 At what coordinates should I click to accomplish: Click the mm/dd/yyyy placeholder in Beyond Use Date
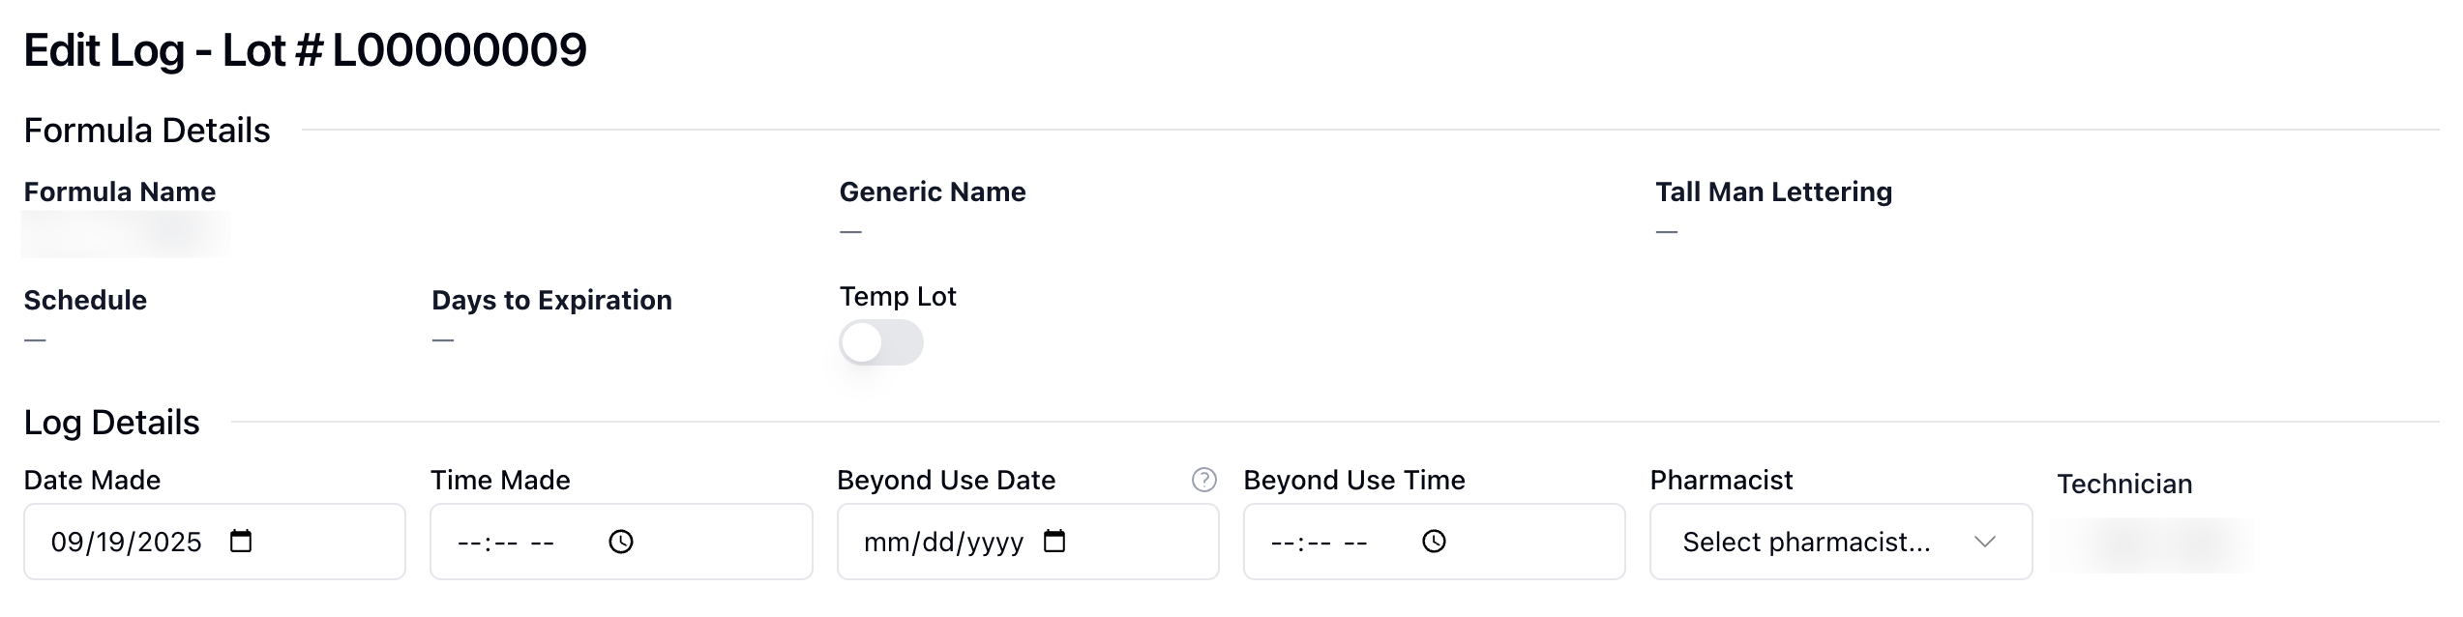[943, 543]
